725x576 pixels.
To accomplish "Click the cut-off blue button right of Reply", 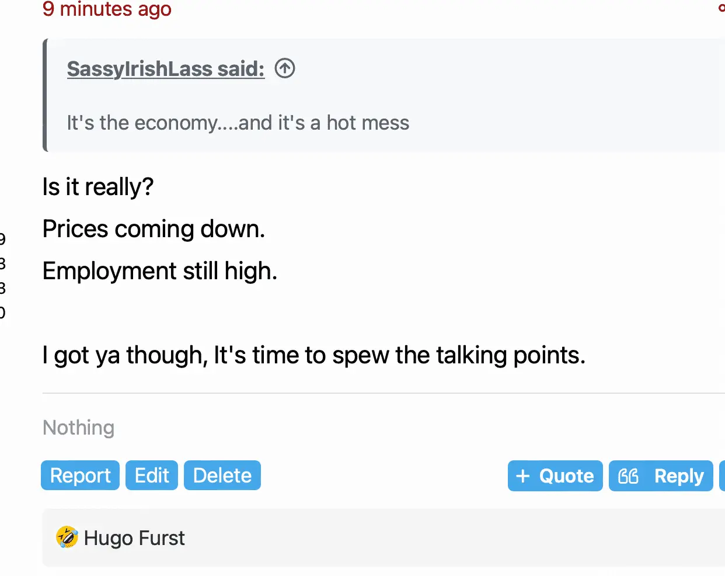I will tap(722, 476).
